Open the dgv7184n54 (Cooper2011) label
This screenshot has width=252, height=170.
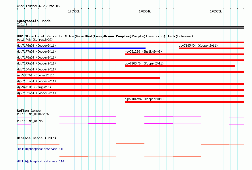(x=144, y=99)
